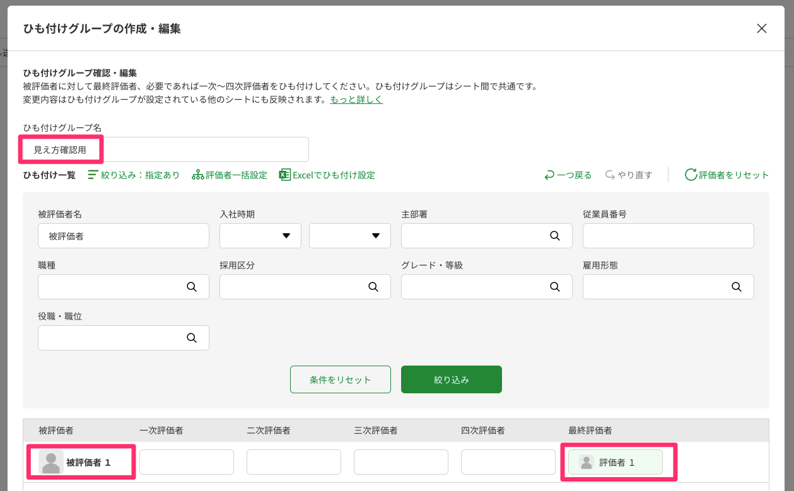Screen dimensions: 794x491
Task: Click the 評価者一括設定 hierarchy icon
Action: point(197,175)
